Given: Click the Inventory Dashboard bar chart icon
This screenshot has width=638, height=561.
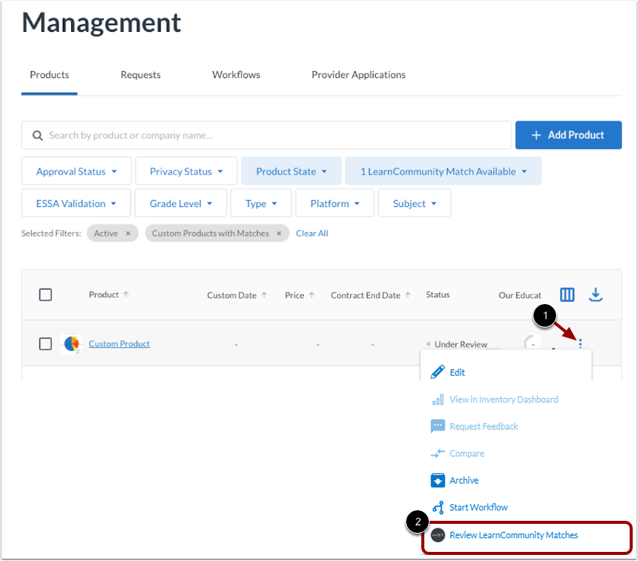Looking at the screenshot, I should pos(438,400).
